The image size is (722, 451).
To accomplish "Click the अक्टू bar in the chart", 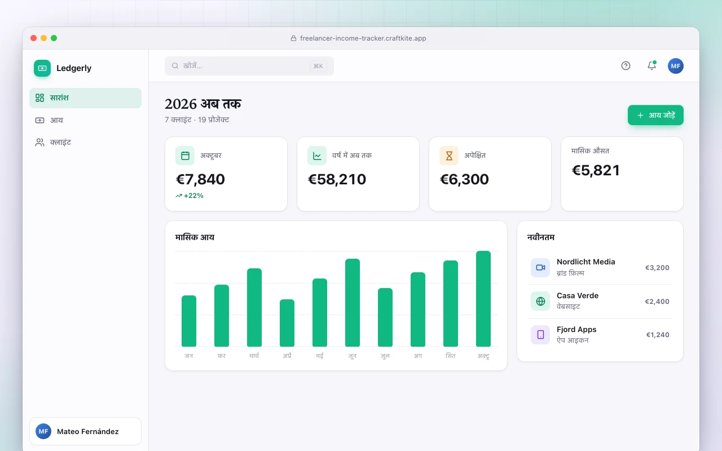I will [483, 299].
